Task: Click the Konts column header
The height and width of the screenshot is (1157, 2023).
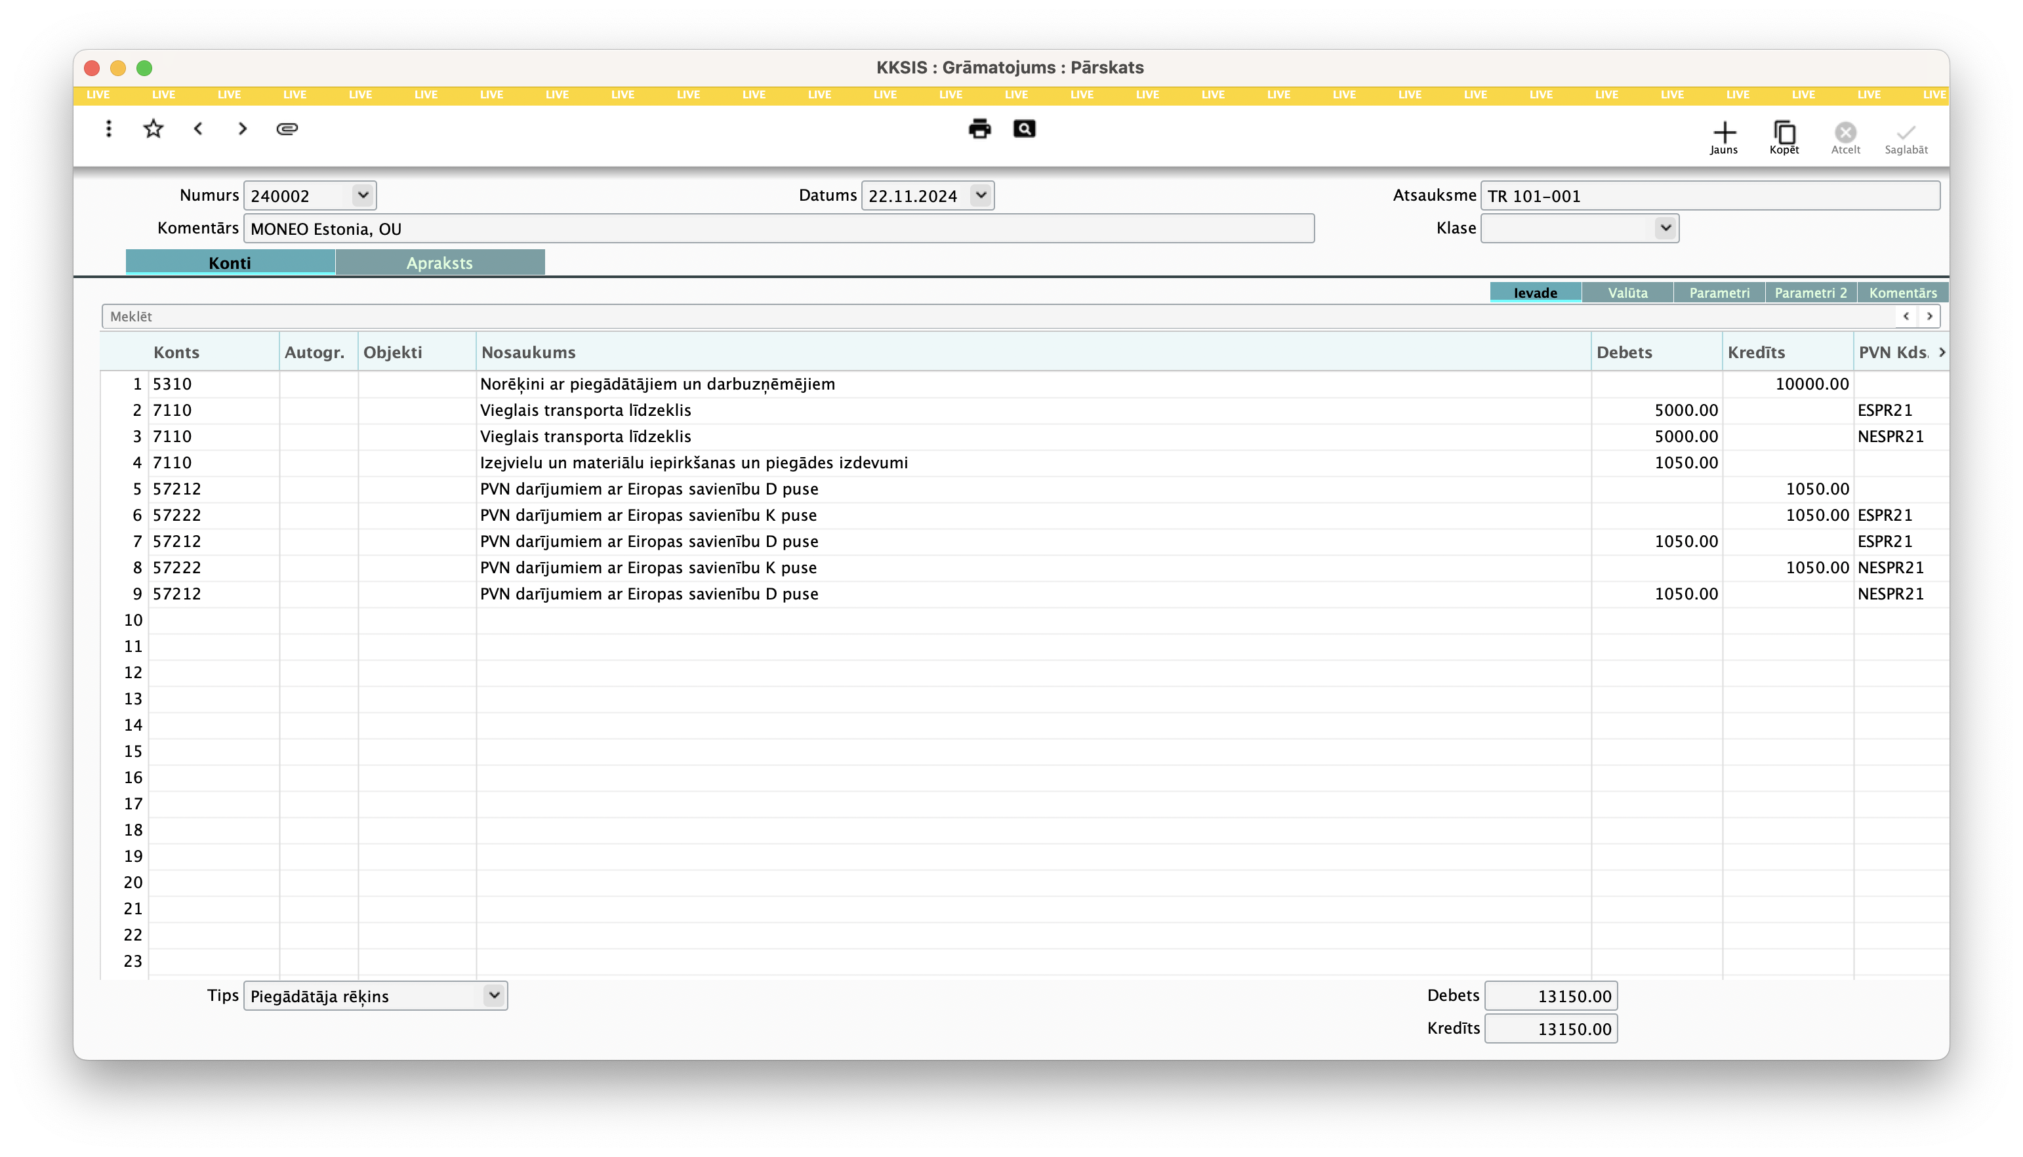Action: point(213,352)
